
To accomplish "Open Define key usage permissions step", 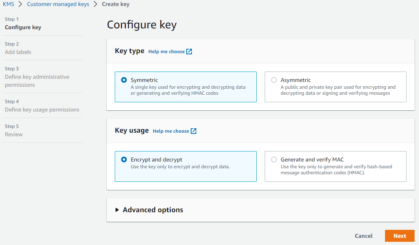I will coord(42,110).
